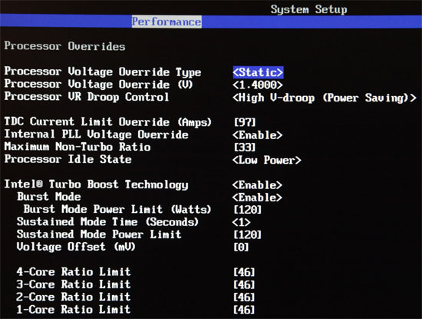422x319 pixels.
Task: Click the Burst Mode label
Action: [x=49, y=197]
